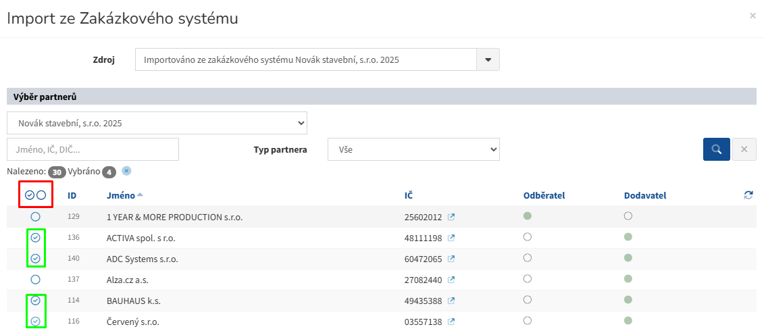Image resolution: width=764 pixels, height=331 pixels.
Task: Click the refresh icon in table header
Action: click(x=748, y=195)
